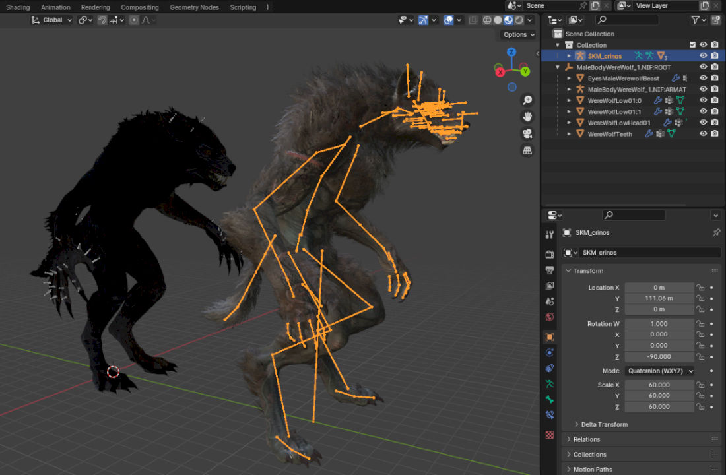Click the viewport zoom magnifier icon
Screen dimensions: 726x475
pos(527,100)
